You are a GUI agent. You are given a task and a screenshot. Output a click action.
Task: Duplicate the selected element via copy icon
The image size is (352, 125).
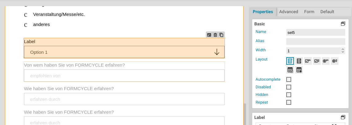tap(221, 35)
